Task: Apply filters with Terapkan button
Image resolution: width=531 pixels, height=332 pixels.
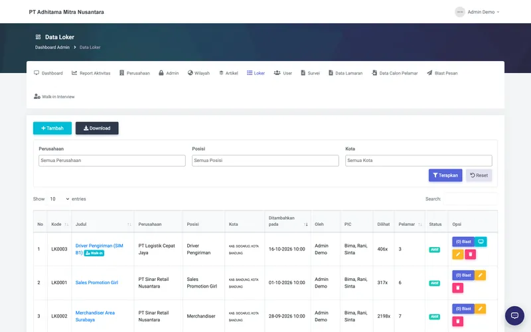Action: tap(445, 175)
